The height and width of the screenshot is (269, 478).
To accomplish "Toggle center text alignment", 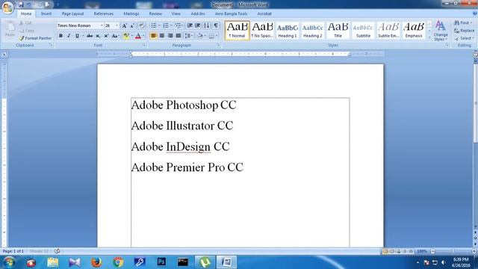I will [x=162, y=36].
